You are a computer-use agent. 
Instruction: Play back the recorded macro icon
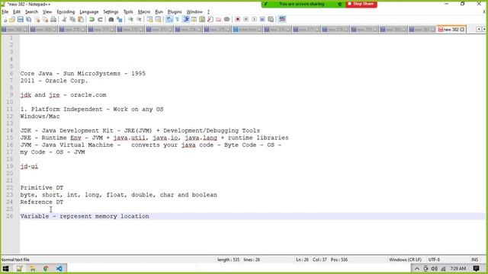[254, 19]
